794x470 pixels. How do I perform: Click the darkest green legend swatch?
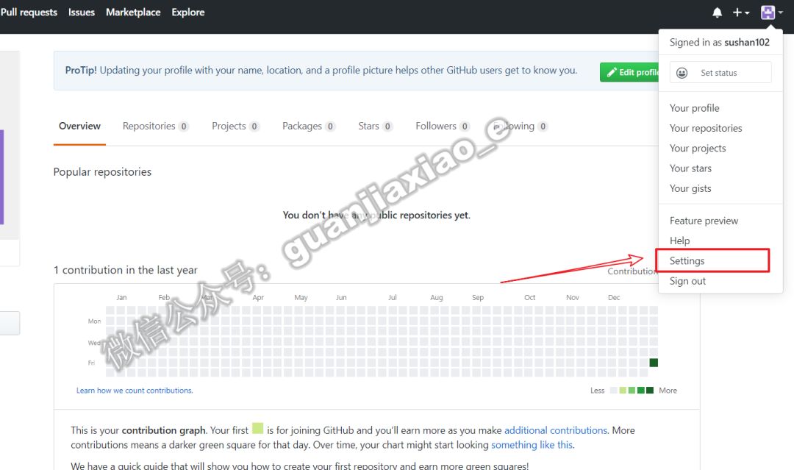point(650,390)
